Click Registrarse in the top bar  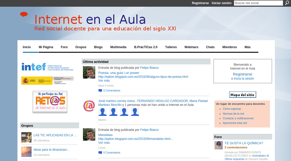coord(200,3)
